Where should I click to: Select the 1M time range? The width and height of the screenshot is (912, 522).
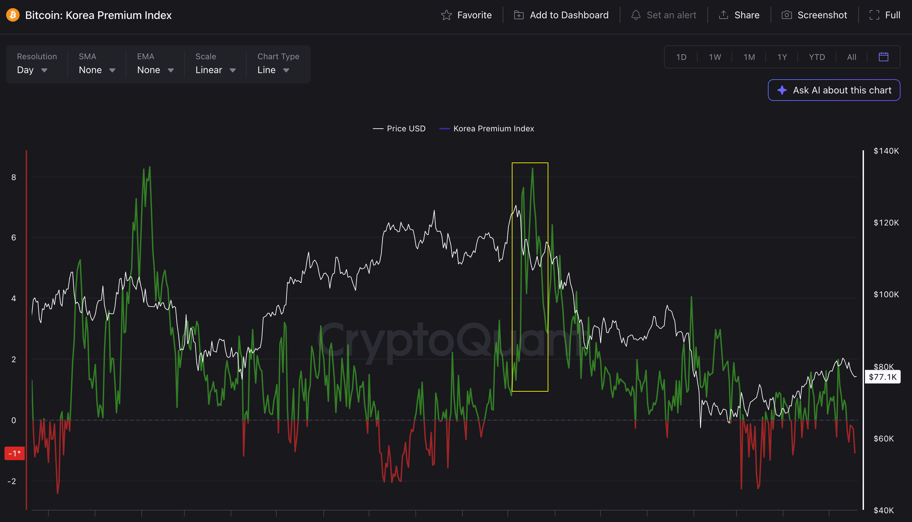[749, 57]
